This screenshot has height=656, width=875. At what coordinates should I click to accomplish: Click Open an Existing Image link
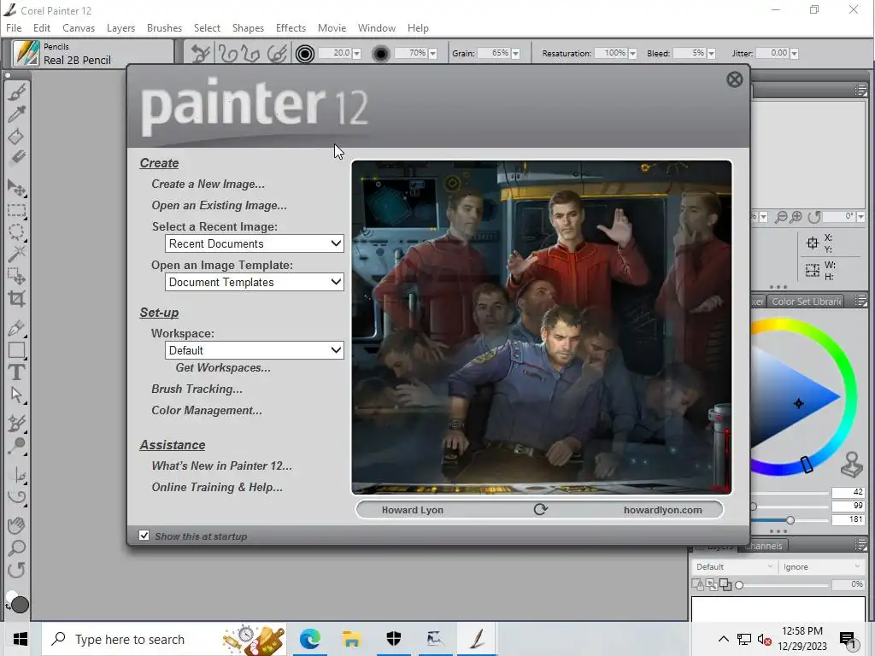(220, 205)
